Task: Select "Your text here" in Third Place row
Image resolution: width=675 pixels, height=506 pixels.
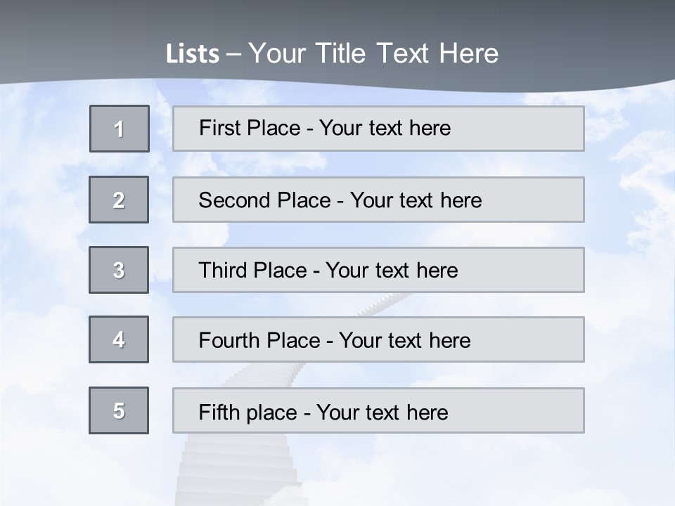Action: [x=392, y=271]
